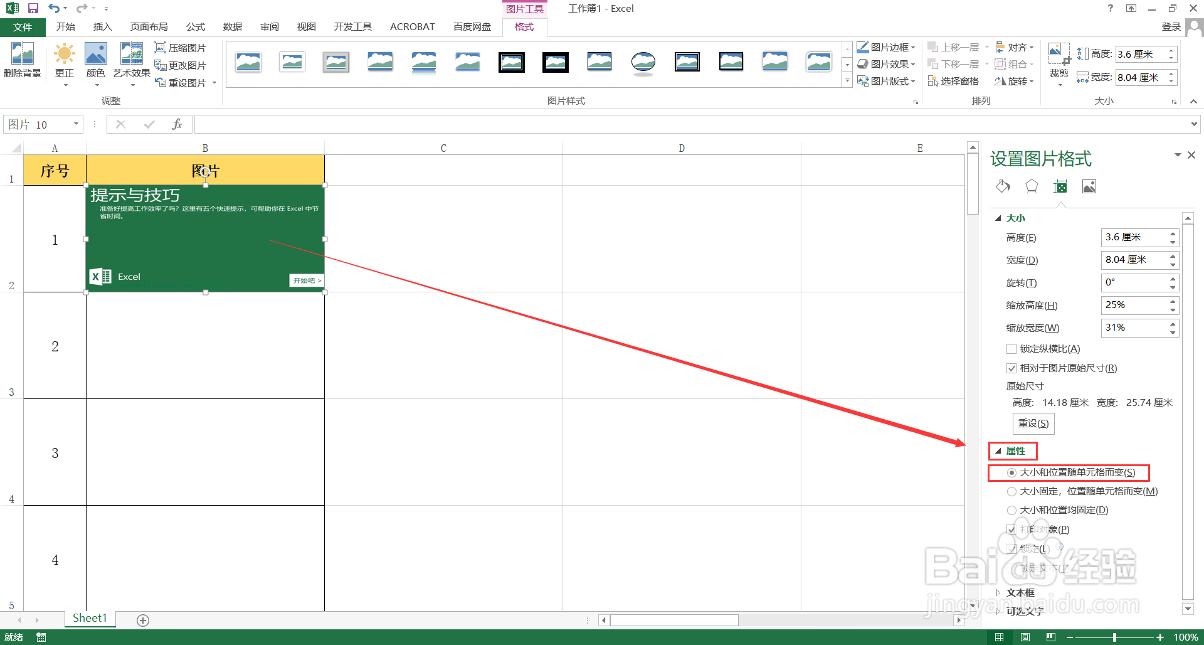Click the zoom slider handle

[x=1114, y=637]
